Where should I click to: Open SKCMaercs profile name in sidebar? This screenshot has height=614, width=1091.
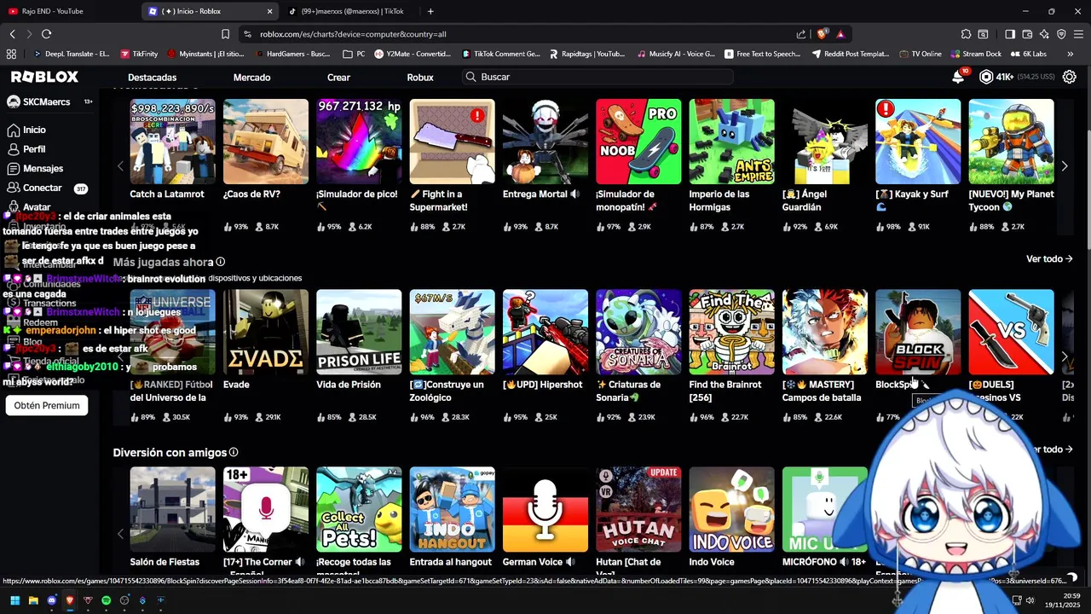coord(47,102)
